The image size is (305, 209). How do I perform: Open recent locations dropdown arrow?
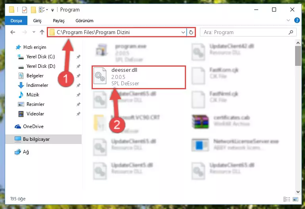(34, 32)
